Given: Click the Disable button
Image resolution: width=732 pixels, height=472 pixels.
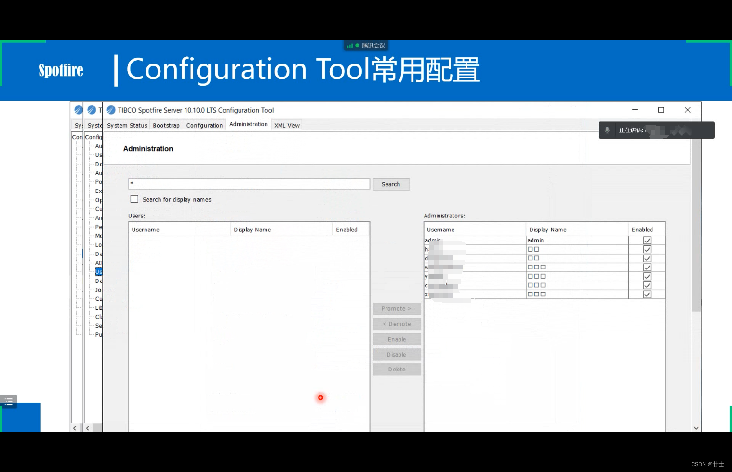Looking at the screenshot, I should coord(397,355).
